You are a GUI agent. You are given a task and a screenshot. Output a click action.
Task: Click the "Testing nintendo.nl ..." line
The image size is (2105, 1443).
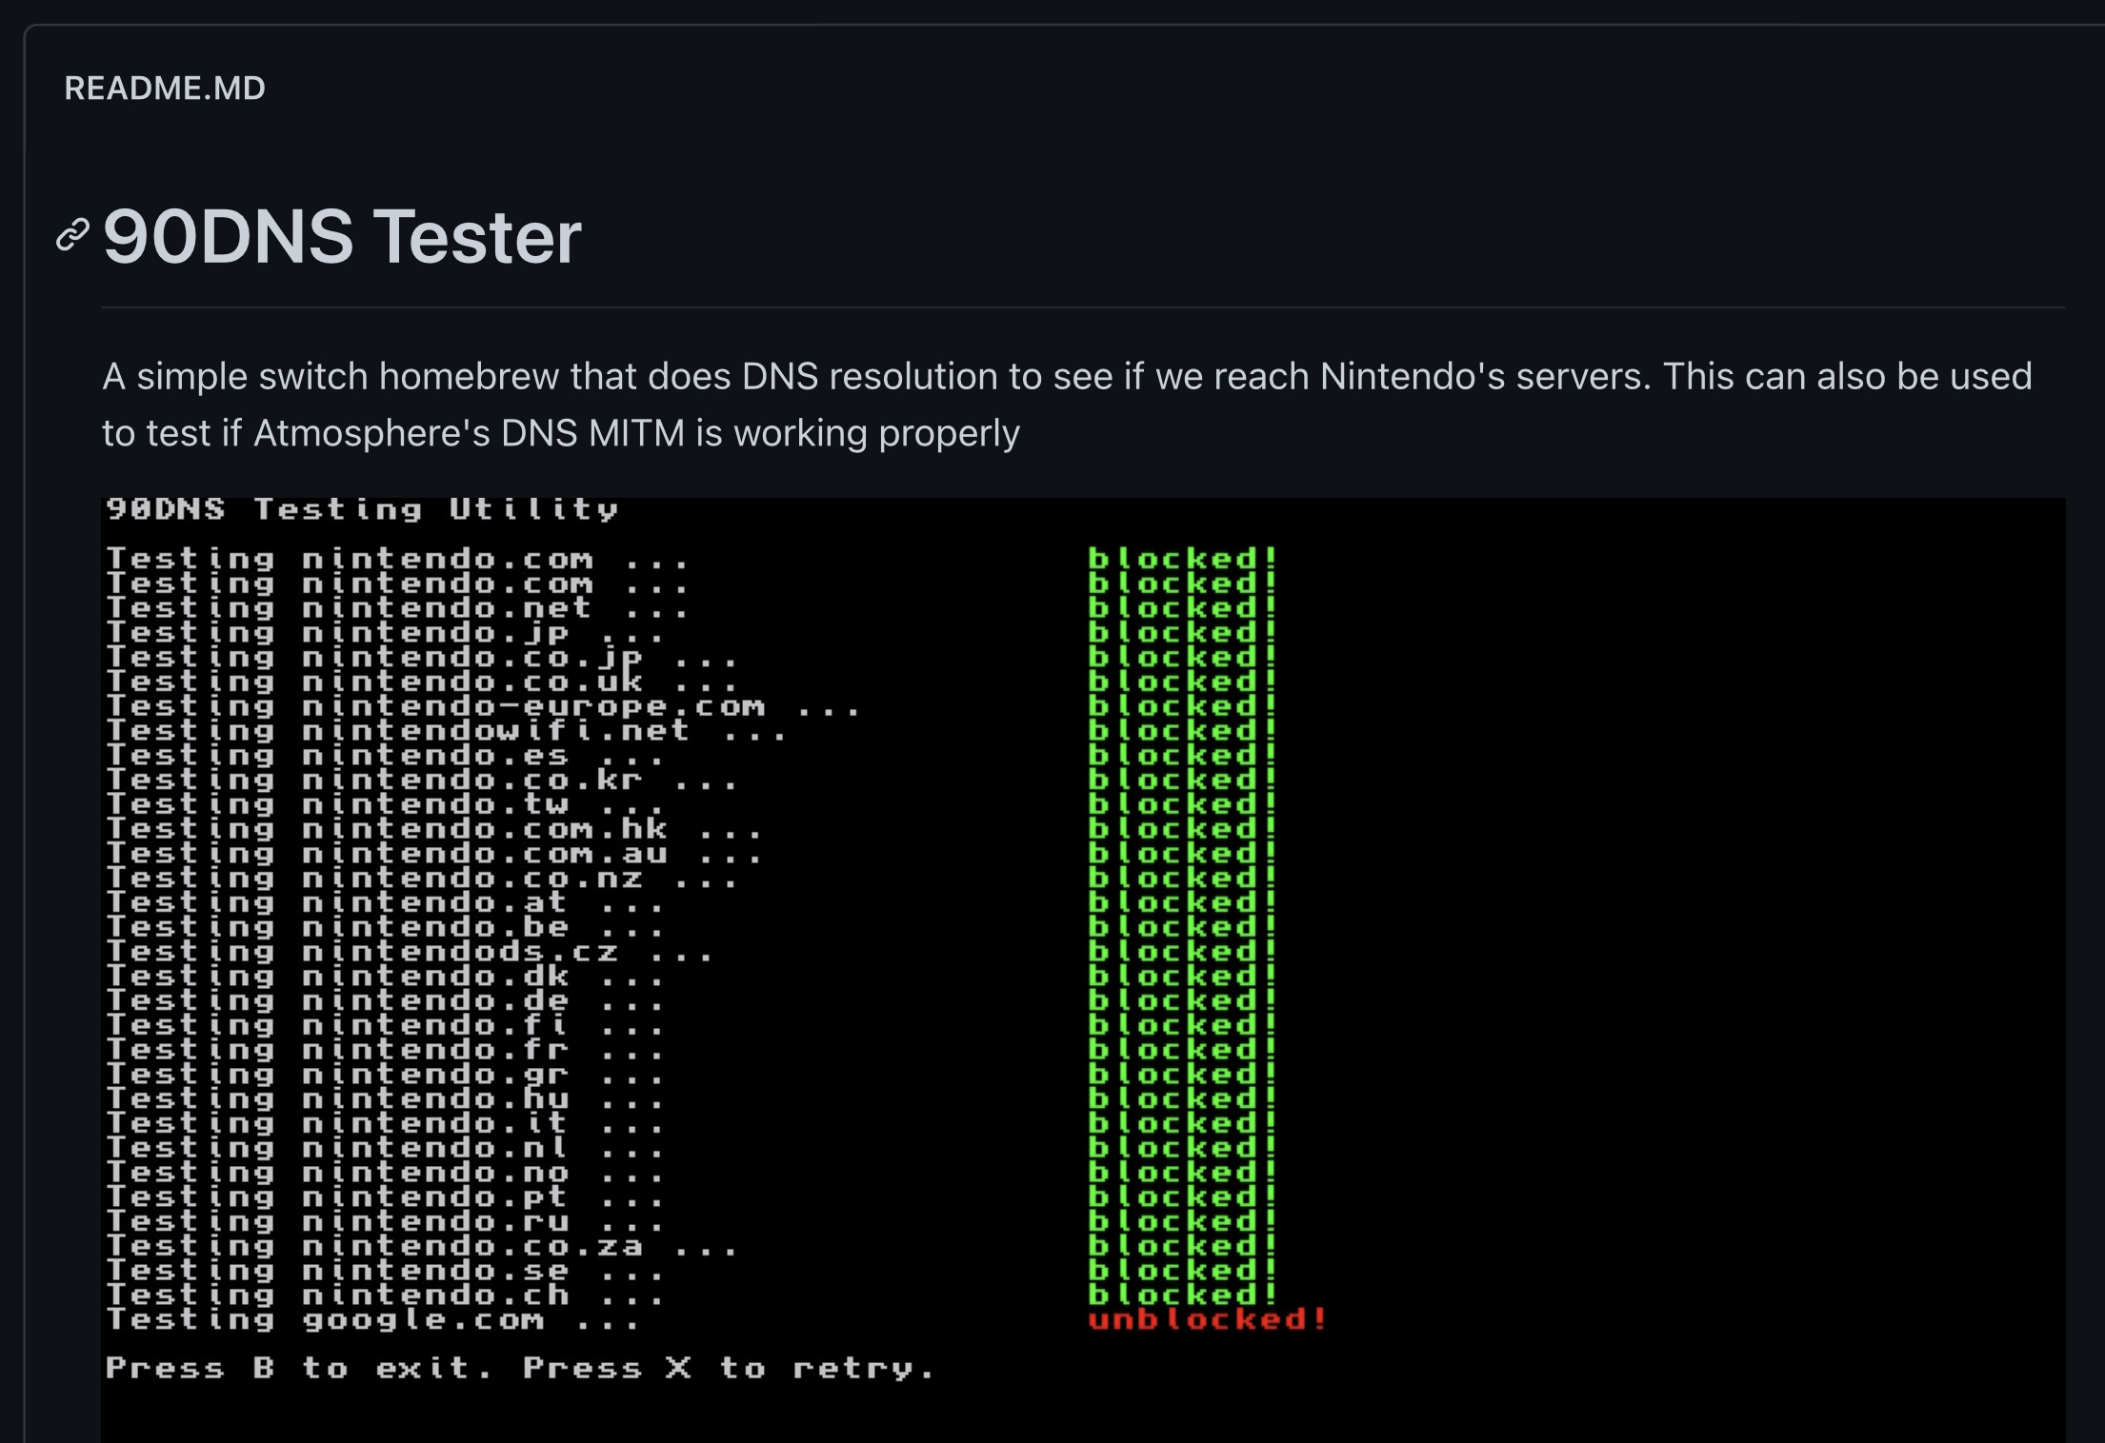[x=384, y=1150]
